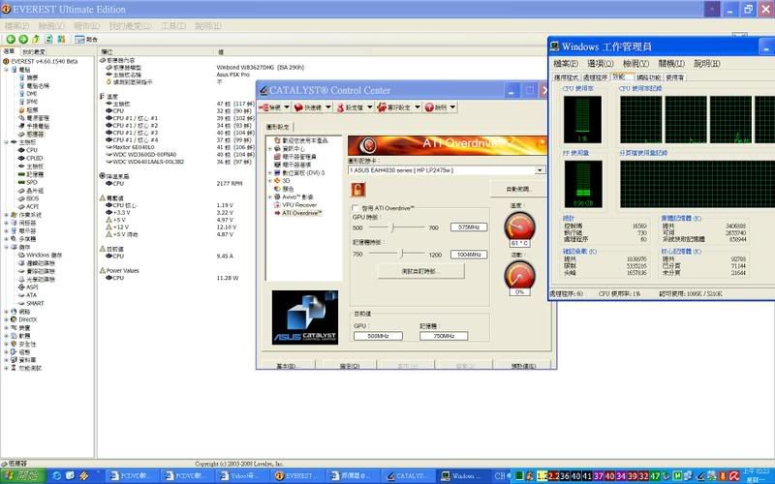
Task: Click the ASUS Catalyst logo image
Action: pos(305,318)
